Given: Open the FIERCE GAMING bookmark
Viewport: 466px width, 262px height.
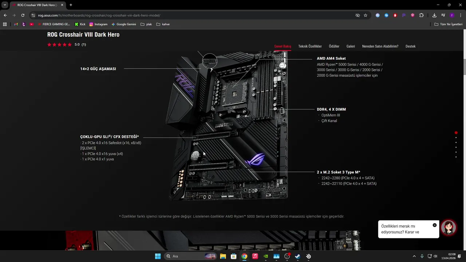Looking at the screenshot, I should pos(54,24).
